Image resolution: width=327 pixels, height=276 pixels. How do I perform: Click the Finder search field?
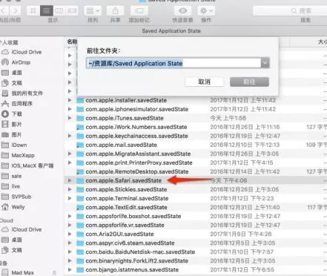tap(290, 11)
